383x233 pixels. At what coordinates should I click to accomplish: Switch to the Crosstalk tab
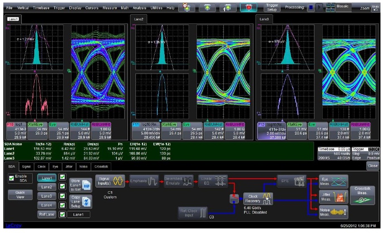(x=100, y=166)
